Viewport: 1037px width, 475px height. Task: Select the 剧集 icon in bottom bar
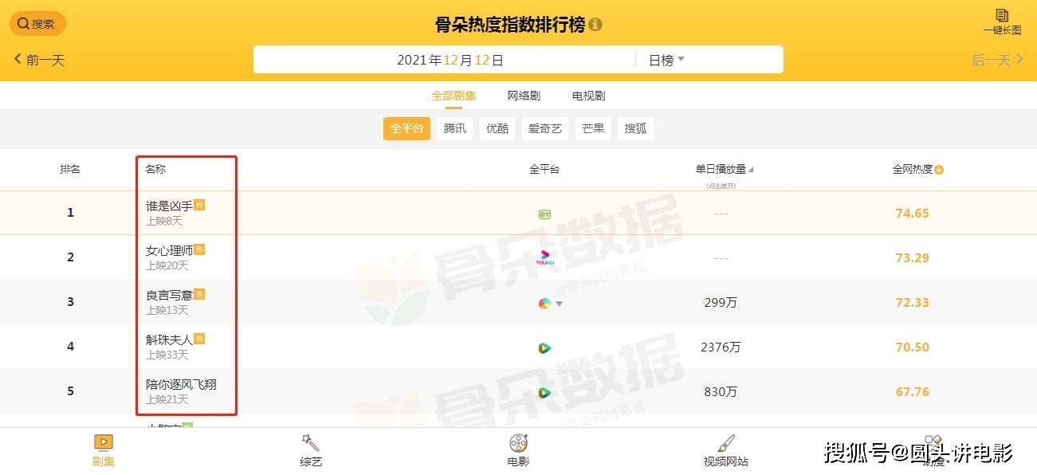point(104,442)
